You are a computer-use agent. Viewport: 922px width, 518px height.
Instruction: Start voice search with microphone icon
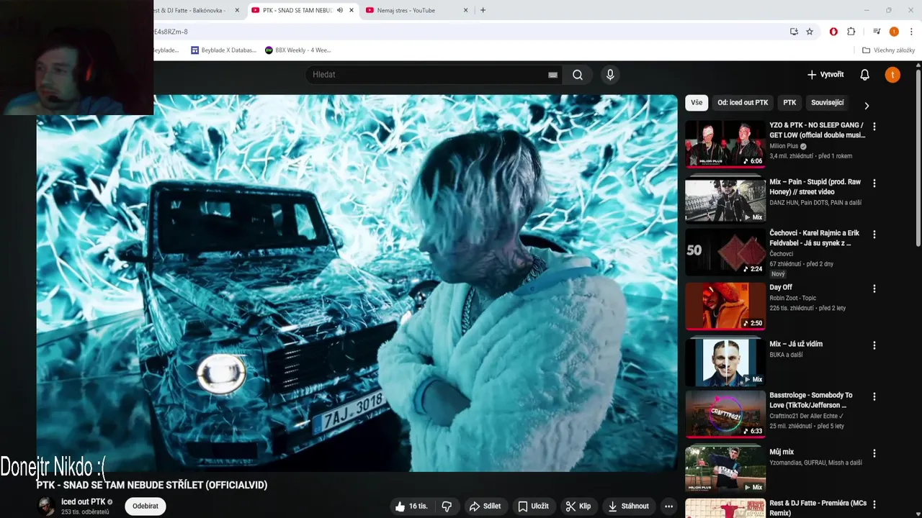610,75
